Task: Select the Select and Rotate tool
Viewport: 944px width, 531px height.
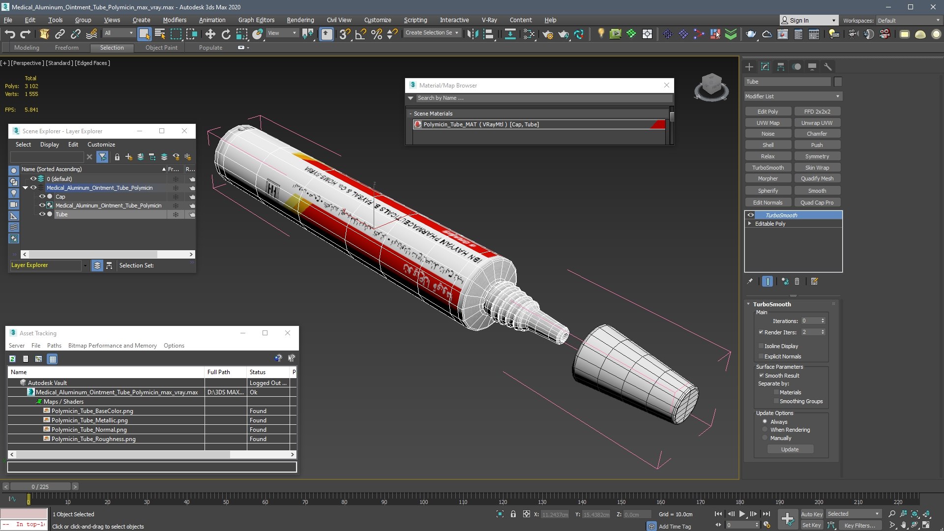Action: click(x=226, y=34)
